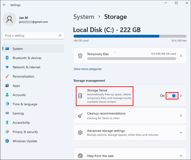
Task: Click System breadcrumb link
Action: coord(84,17)
